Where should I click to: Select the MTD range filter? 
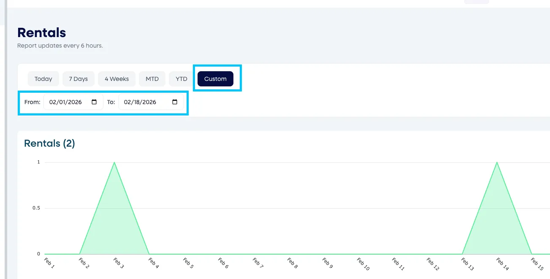152,79
